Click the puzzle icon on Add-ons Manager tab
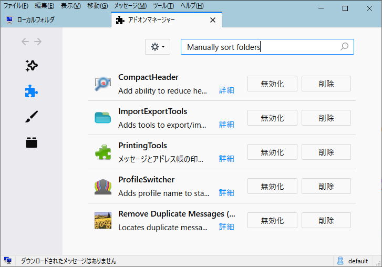 tap(120, 20)
